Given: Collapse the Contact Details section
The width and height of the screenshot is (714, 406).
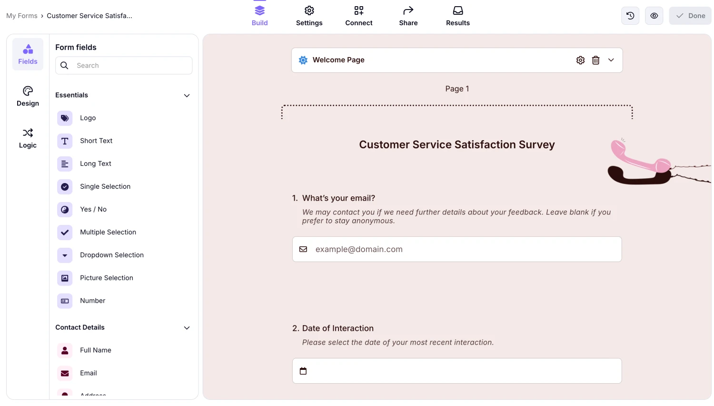Looking at the screenshot, I should point(187,328).
